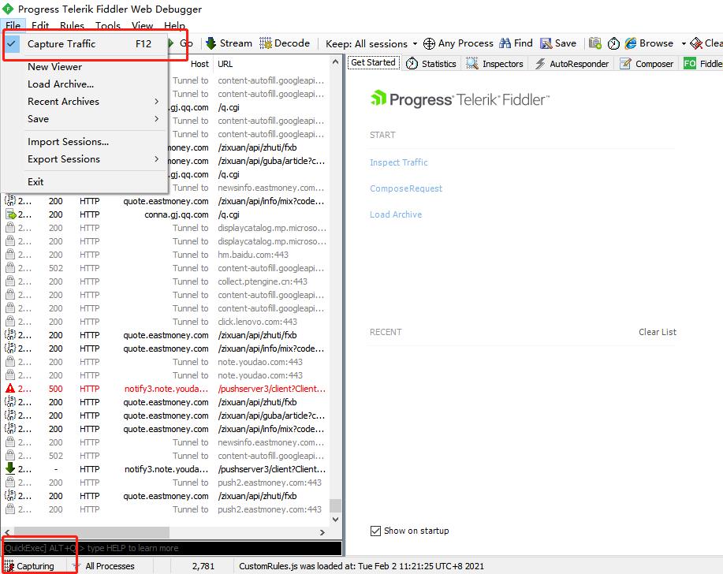Click the green arrow icon on conna.gj.qq.com row

[x=10, y=214]
